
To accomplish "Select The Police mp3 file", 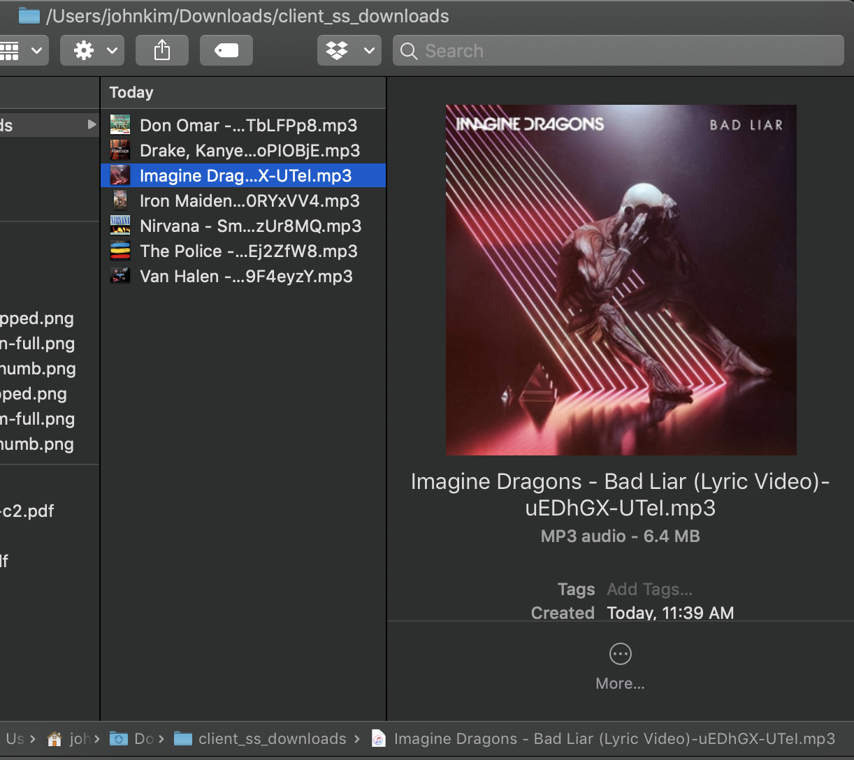I will tap(243, 251).
